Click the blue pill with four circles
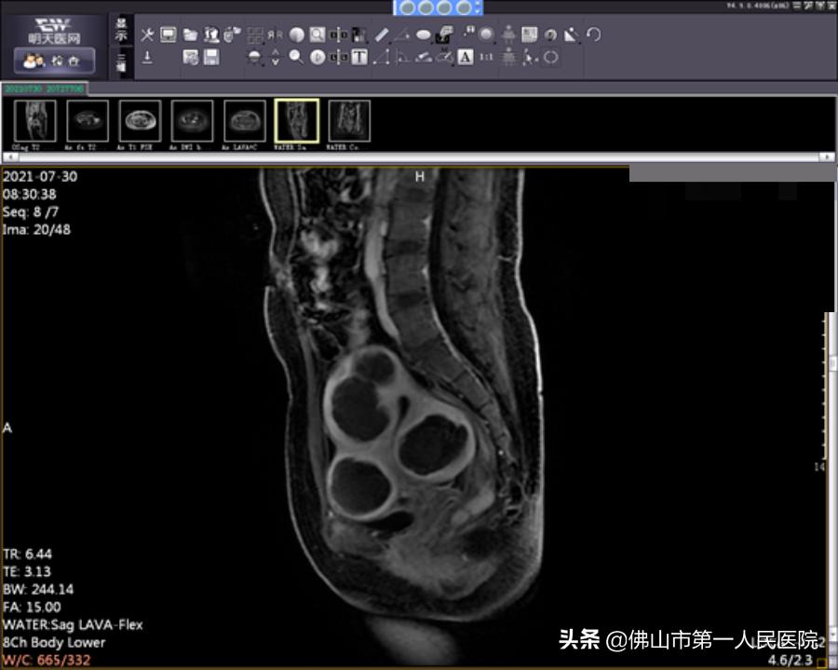The image size is (838, 670). [438, 7]
